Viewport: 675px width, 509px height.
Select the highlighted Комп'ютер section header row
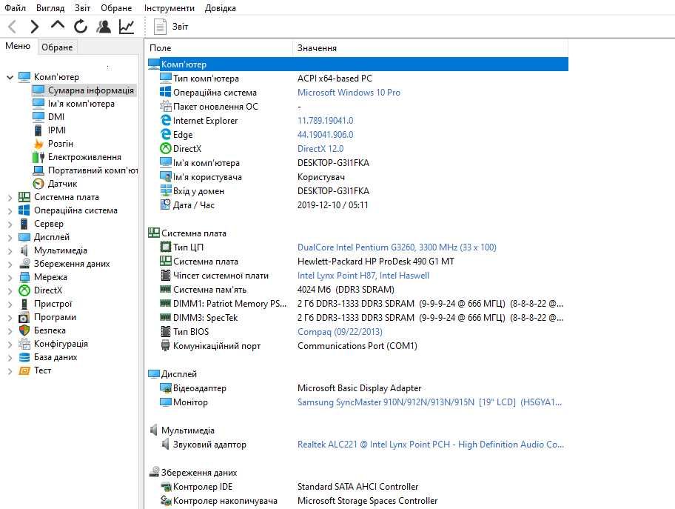pyautogui.click(x=358, y=64)
